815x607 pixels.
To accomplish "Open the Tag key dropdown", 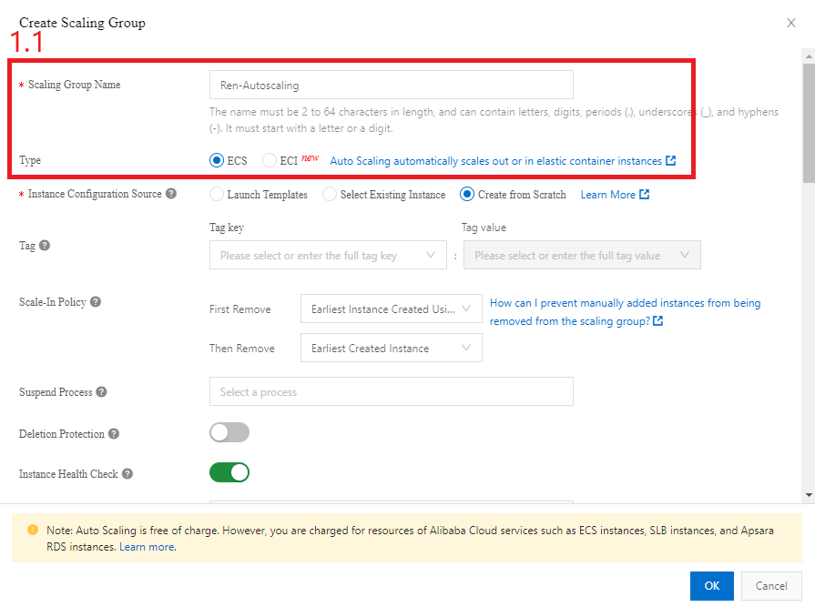I will (328, 256).
